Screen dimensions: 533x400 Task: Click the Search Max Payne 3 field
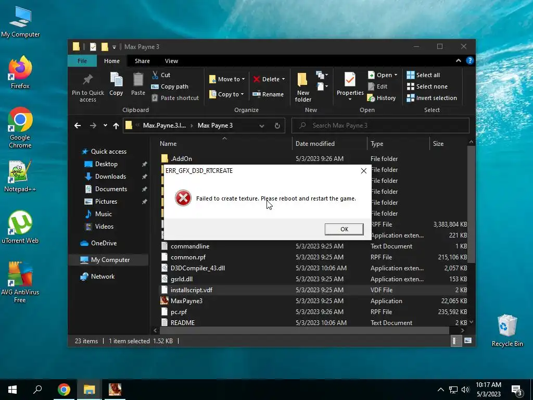pyautogui.click(x=380, y=126)
